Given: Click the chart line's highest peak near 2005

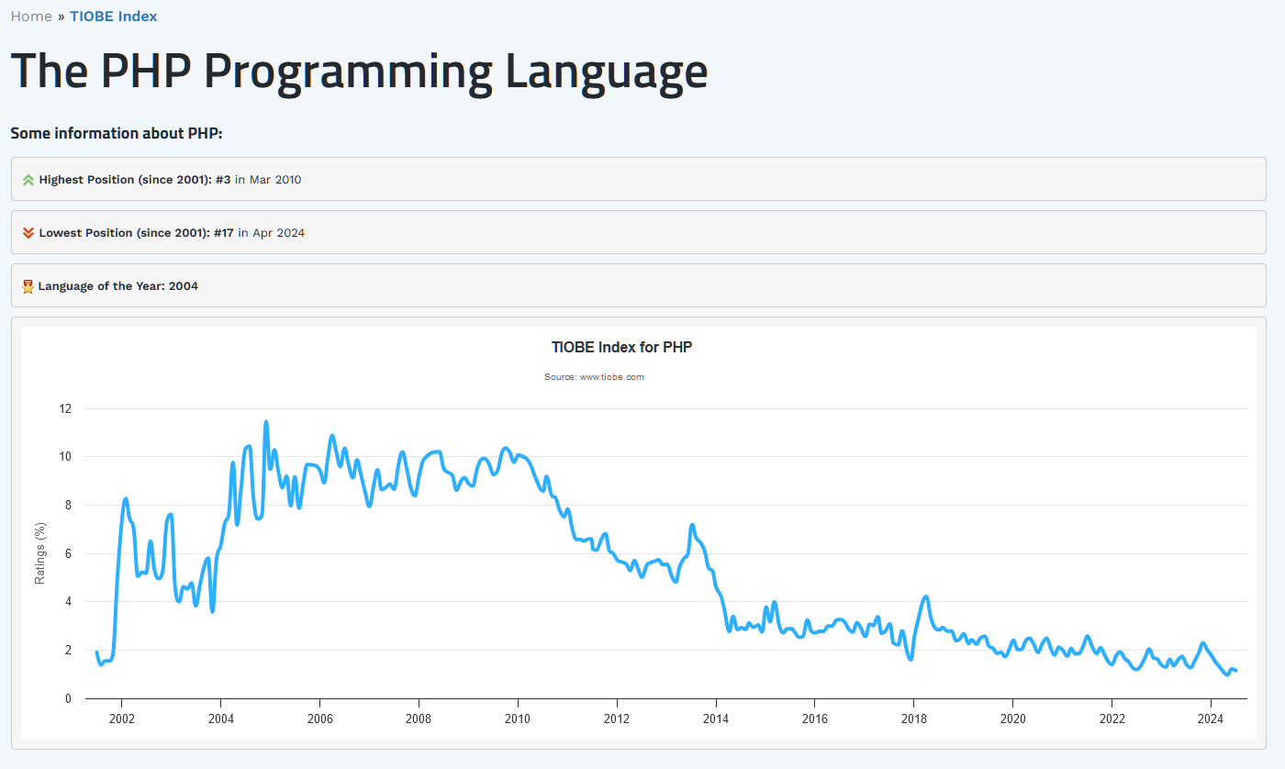Looking at the screenshot, I should [266, 423].
